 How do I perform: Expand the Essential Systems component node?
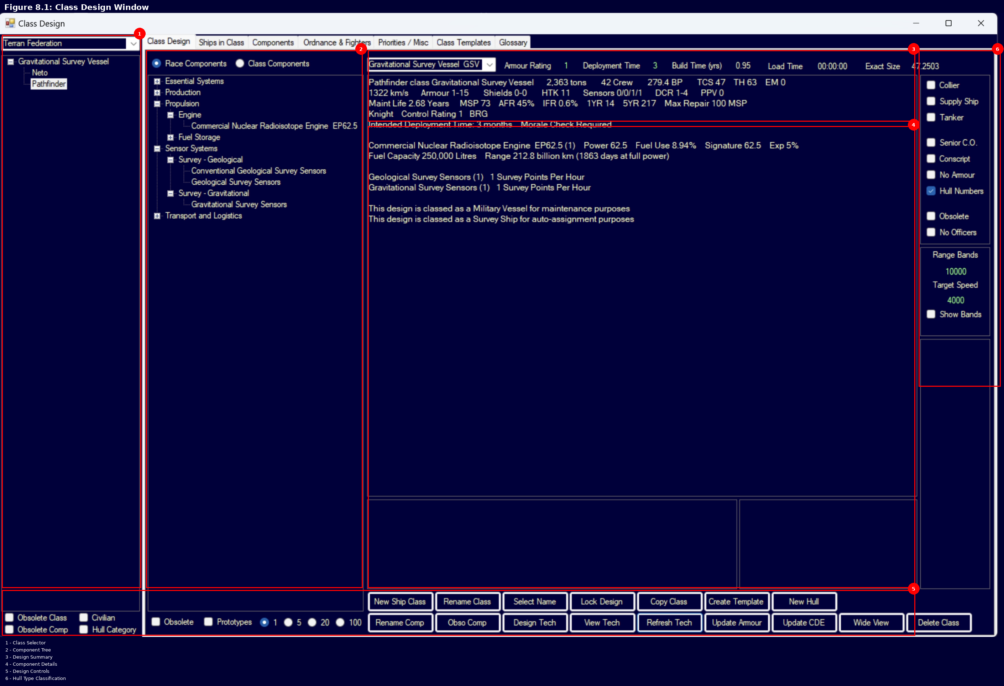(x=157, y=81)
